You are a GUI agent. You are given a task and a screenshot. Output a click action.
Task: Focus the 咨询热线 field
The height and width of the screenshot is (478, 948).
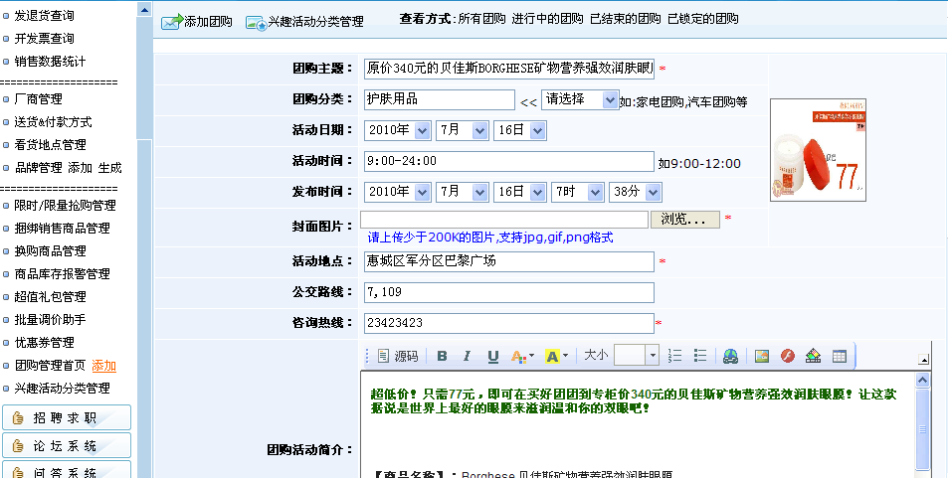point(509,323)
